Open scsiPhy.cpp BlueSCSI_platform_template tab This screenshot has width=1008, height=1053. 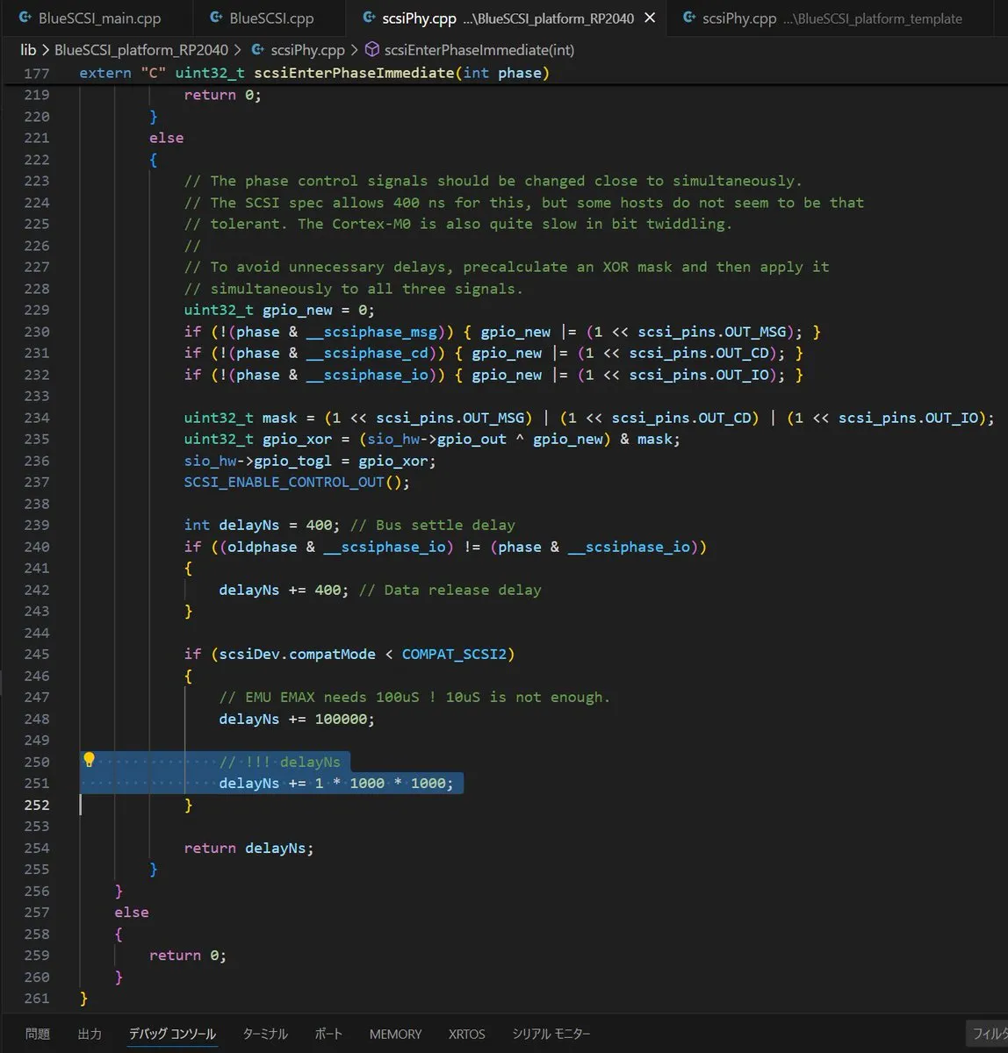823,18
